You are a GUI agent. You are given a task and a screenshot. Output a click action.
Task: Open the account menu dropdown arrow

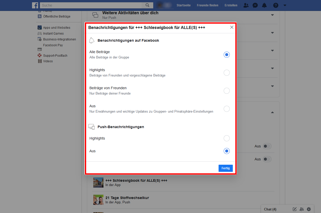coord(285,5)
